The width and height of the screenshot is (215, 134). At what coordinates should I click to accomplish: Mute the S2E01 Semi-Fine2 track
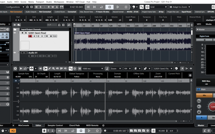[23, 33]
